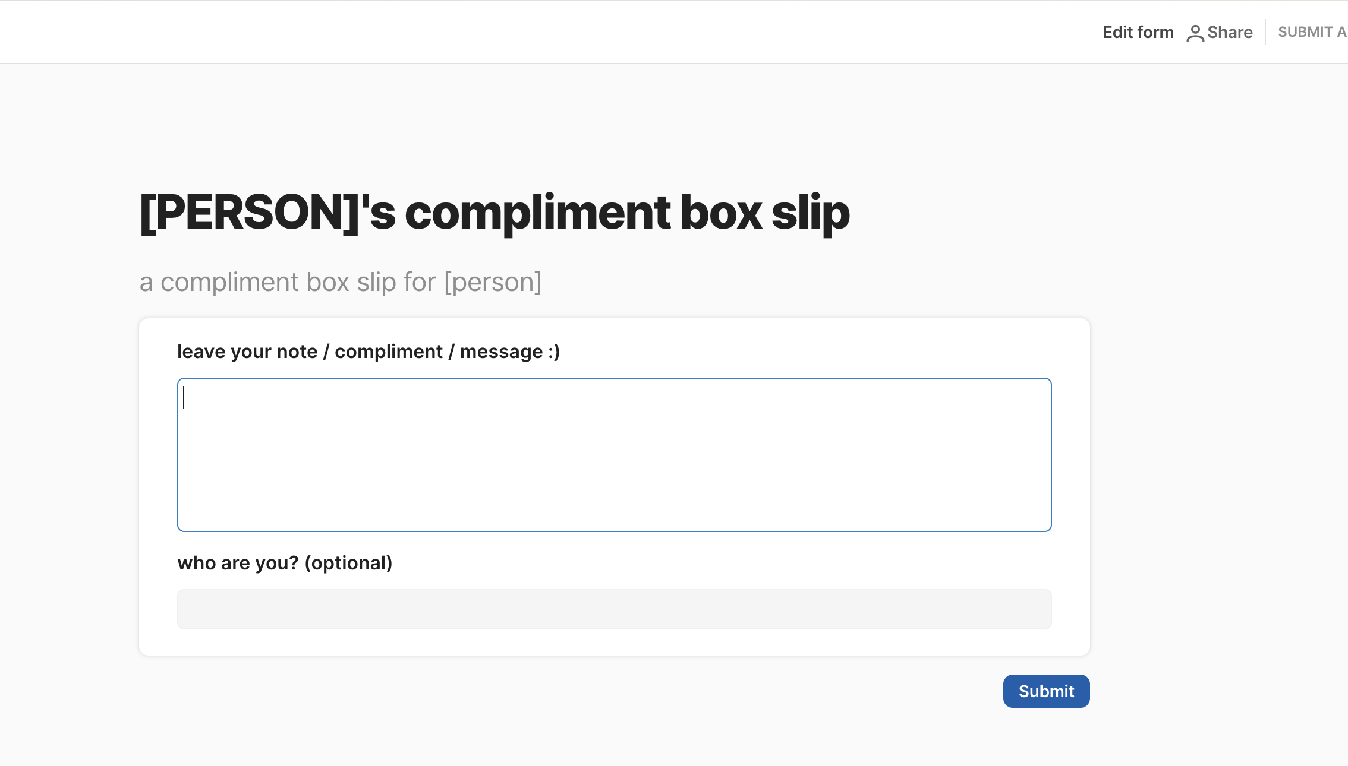The height and width of the screenshot is (766, 1348).
Task: Open the Edit form link
Action: pos(1138,32)
